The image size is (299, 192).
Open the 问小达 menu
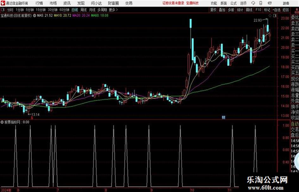tap(96, 3)
